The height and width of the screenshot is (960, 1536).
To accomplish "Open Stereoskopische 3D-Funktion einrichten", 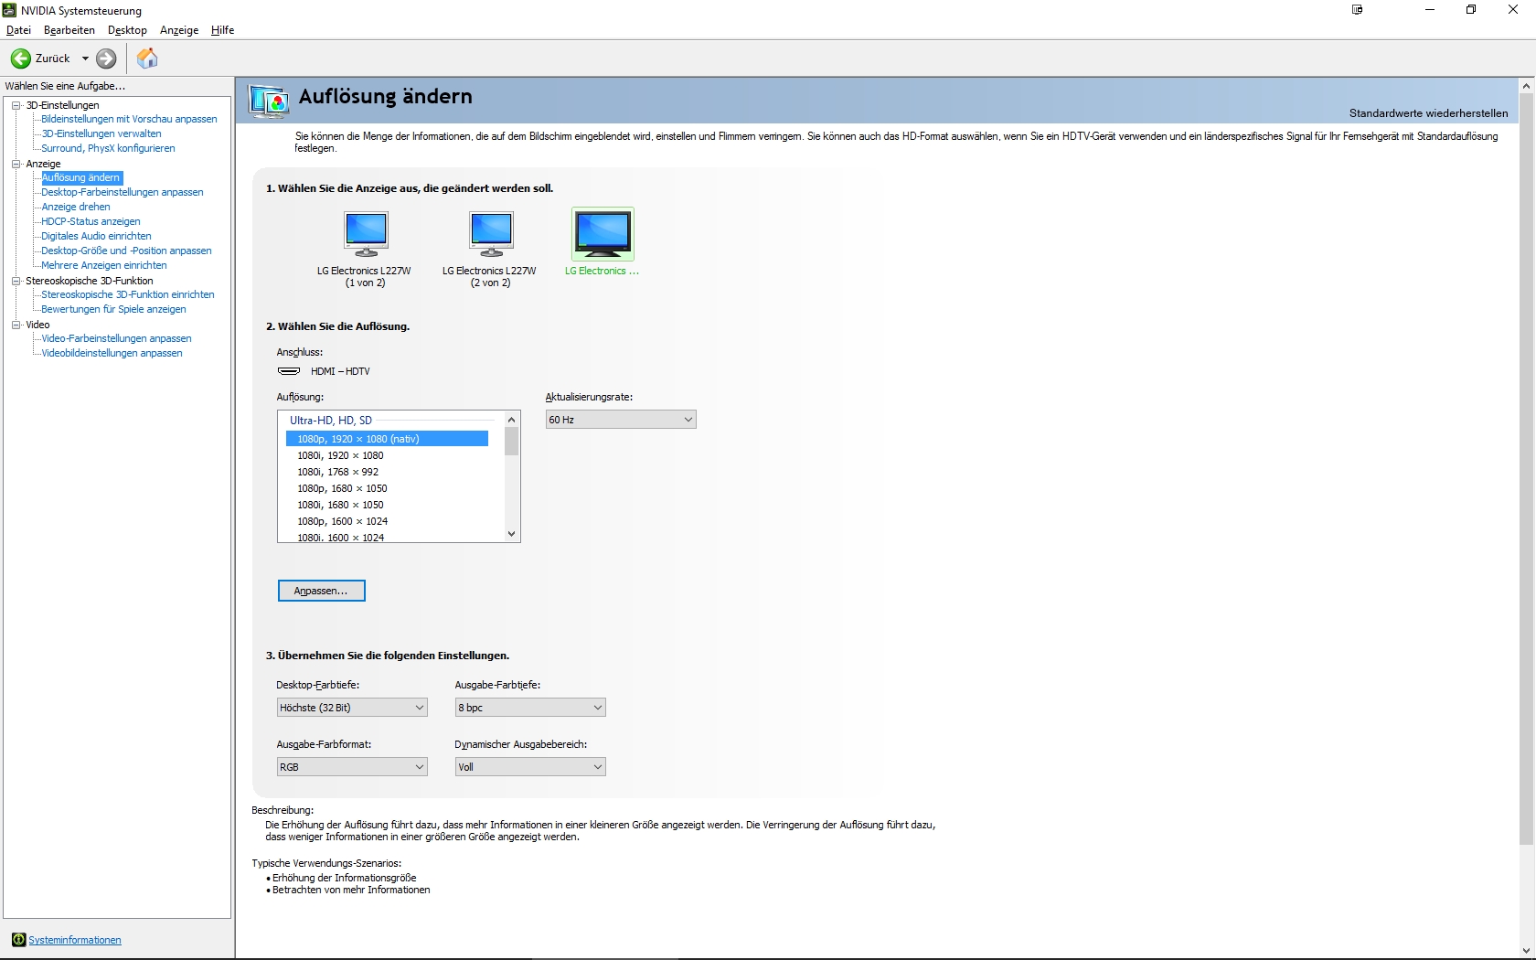I will [x=128, y=294].
